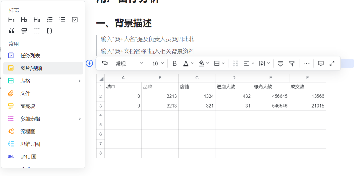The width and height of the screenshot is (362, 176).
Task: Select the H1 heading style icon
Action: tap(11, 20)
